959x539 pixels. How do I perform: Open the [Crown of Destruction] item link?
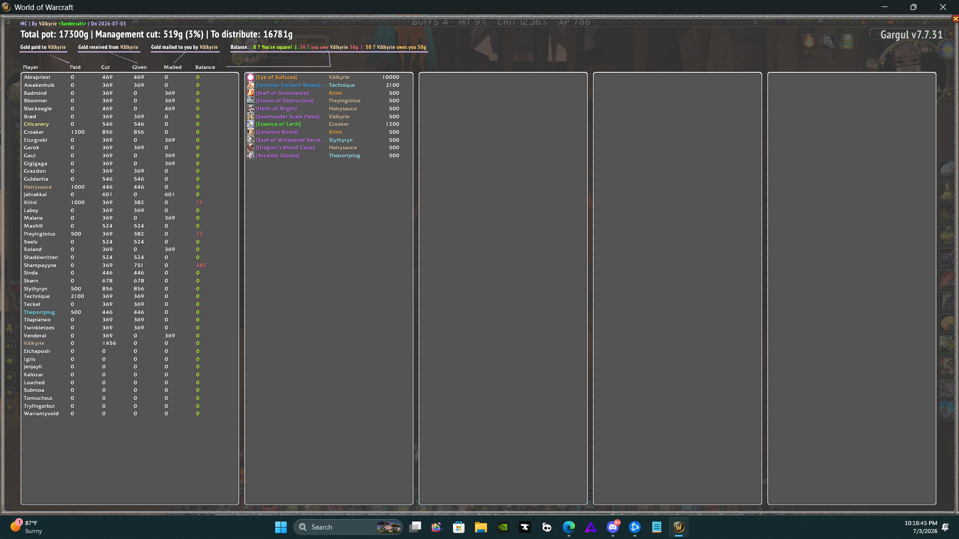[285, 101]
